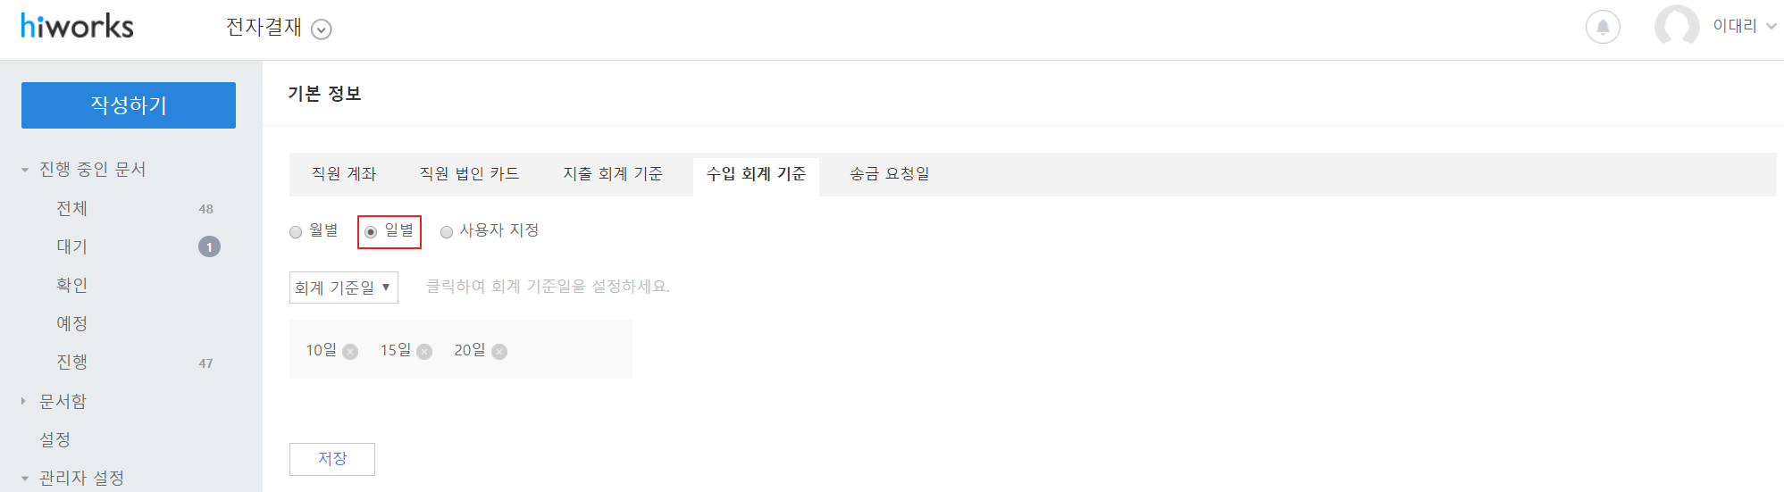Screen dimensions: 1784x492
Task: Select the 월별 radio button
Action: (296, 232)
